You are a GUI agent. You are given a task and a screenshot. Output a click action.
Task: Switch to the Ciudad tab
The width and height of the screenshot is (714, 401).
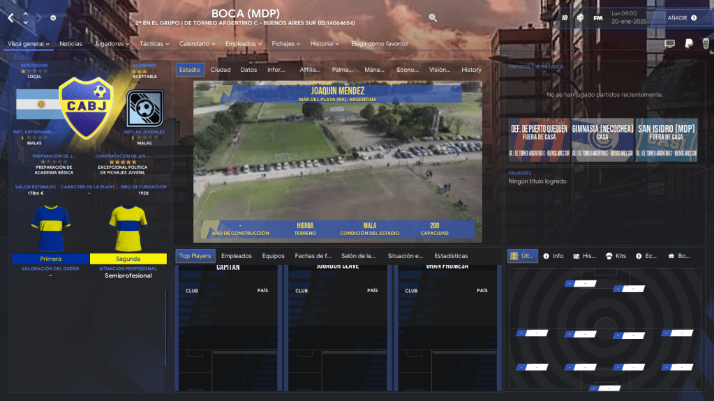pos(221,70)
